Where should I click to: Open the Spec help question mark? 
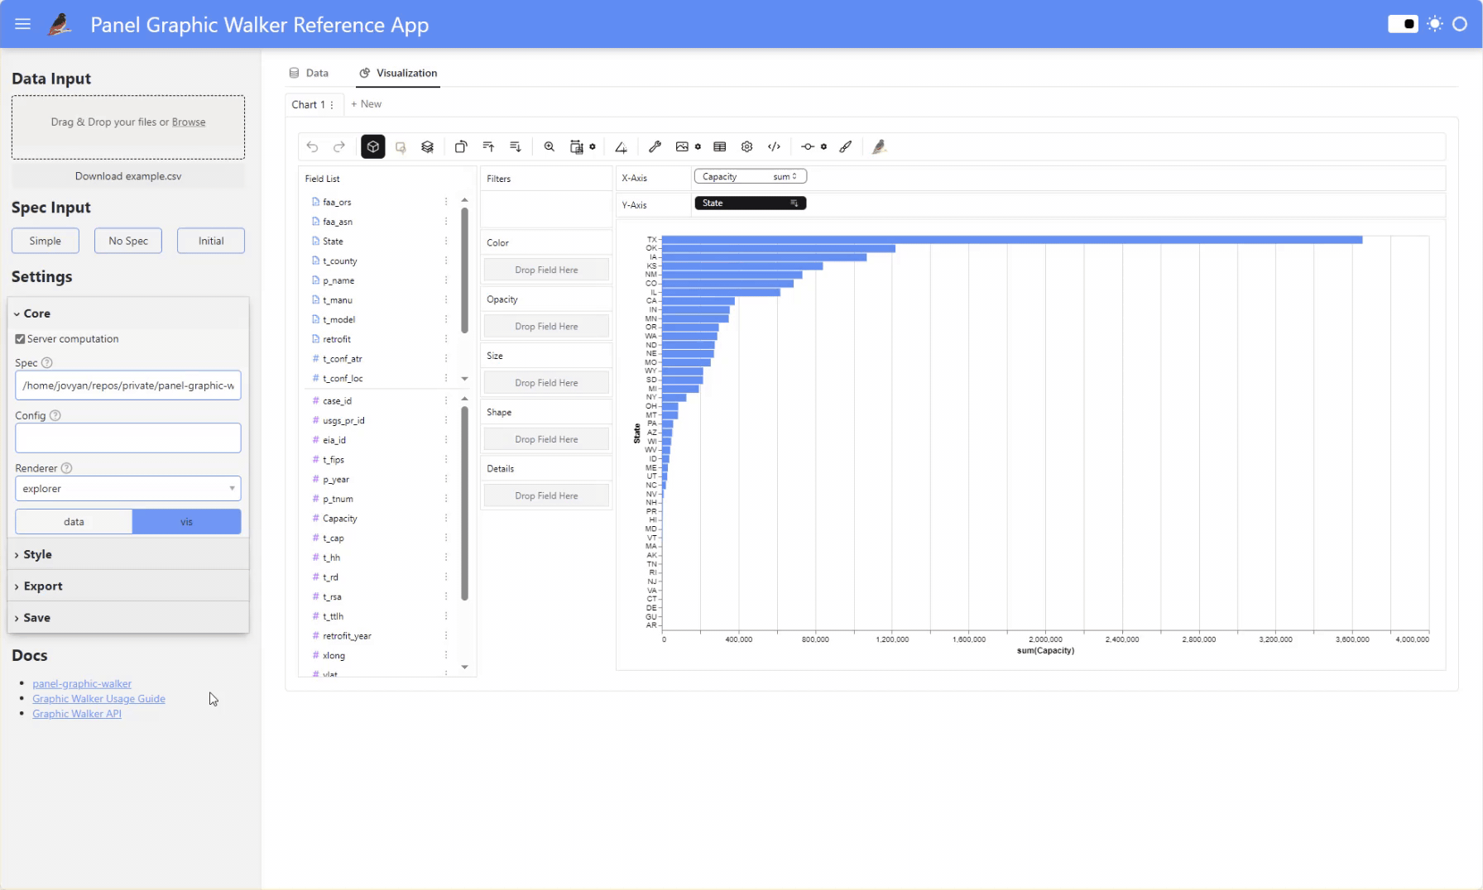(x=47, y=362)
